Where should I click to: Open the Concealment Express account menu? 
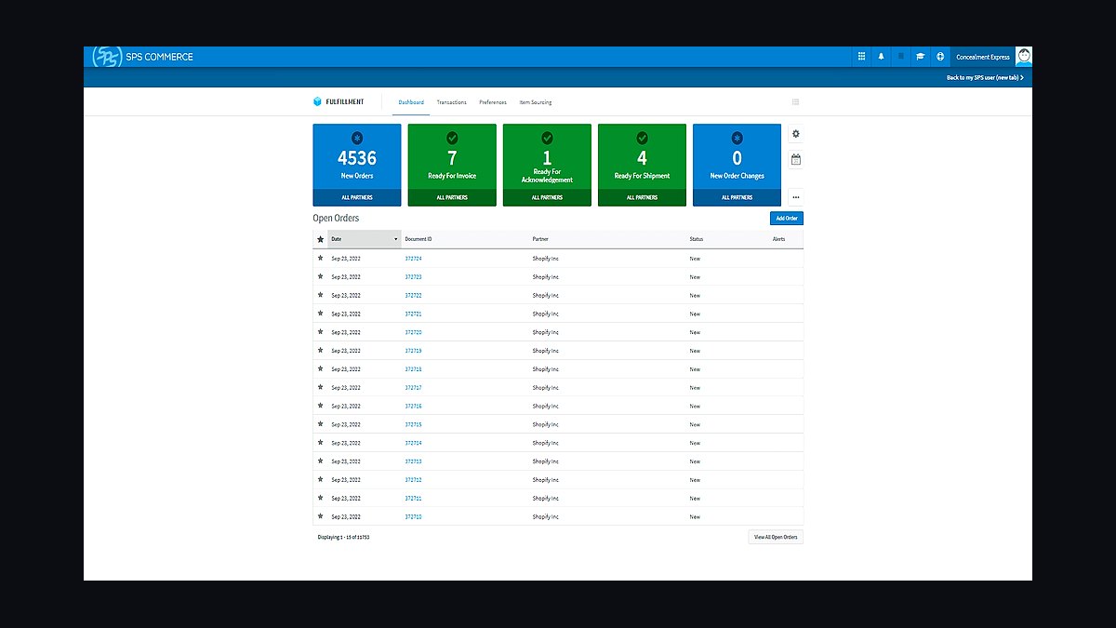pos(983,57)
